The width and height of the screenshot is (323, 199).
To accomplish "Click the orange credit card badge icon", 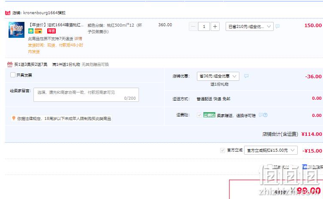I will (x=38, y=31).
